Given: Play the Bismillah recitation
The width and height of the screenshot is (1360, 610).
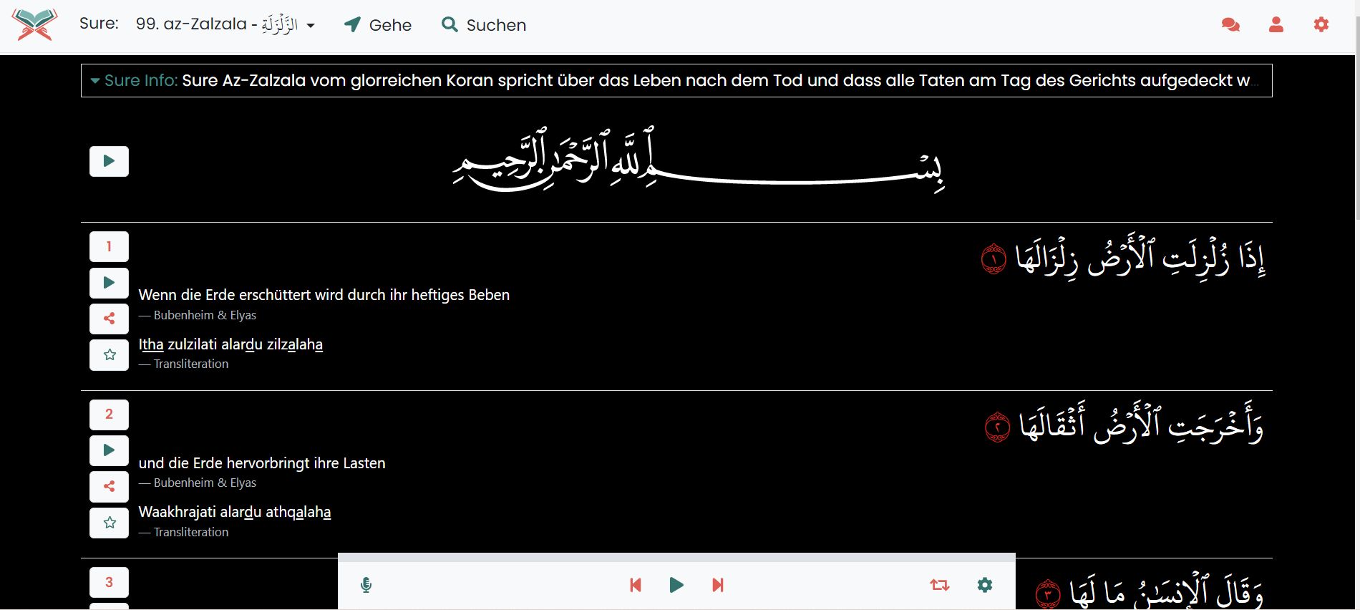Looking at the screenshot, I should (109, 161).
